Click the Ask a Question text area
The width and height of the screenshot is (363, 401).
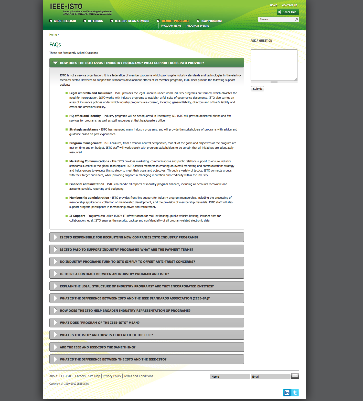274,65
